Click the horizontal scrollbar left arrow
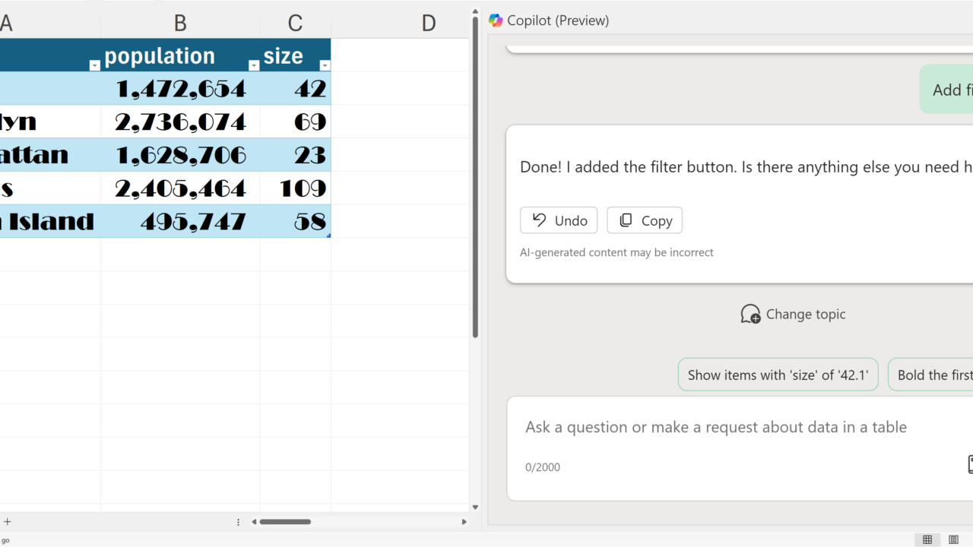 (x=254, y=522)
